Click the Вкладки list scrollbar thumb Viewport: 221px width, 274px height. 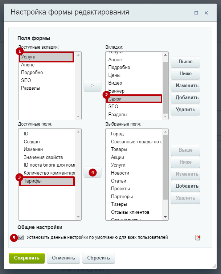pos(165,87)
